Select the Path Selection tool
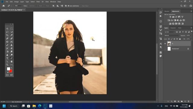The width and height of the screenshot is (193, 109). (7, 61)
